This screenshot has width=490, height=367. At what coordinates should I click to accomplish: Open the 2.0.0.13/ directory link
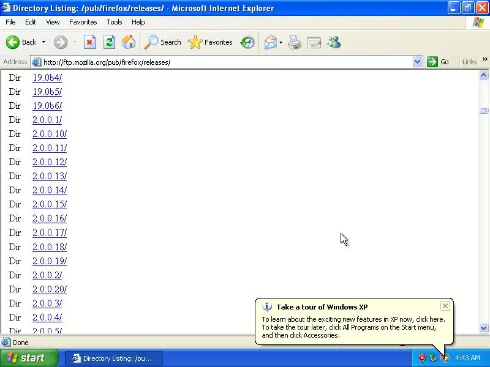[x=50, y=176]
